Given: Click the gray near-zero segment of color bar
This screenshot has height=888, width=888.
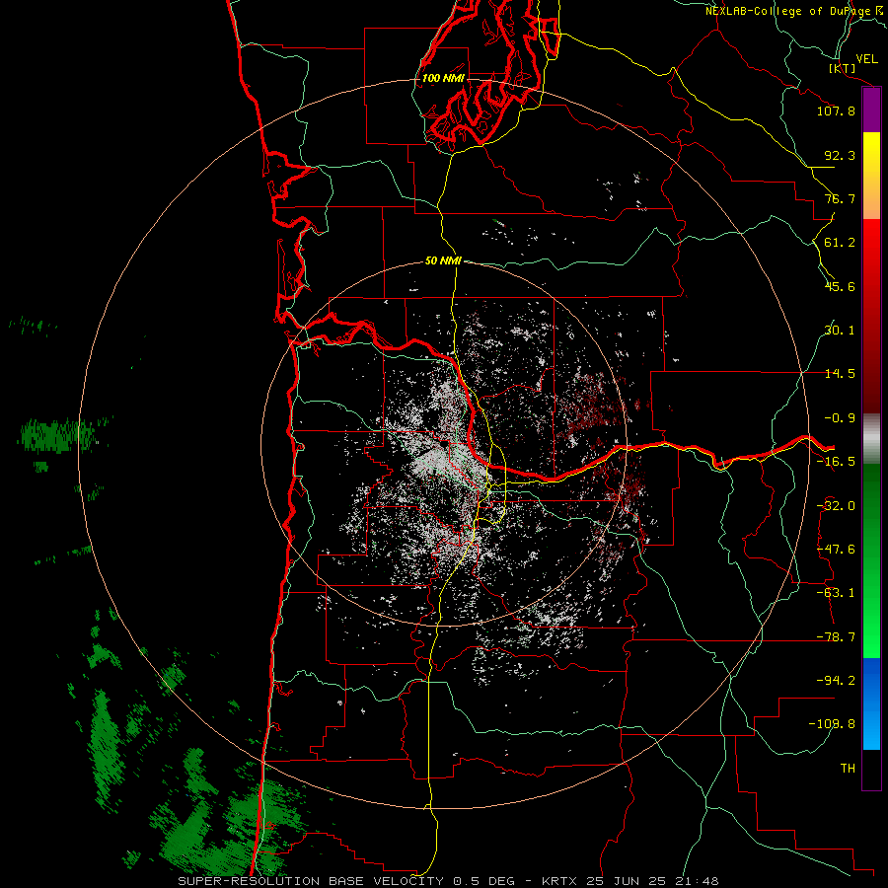Looking at the screenshot, I should [871, 439].
